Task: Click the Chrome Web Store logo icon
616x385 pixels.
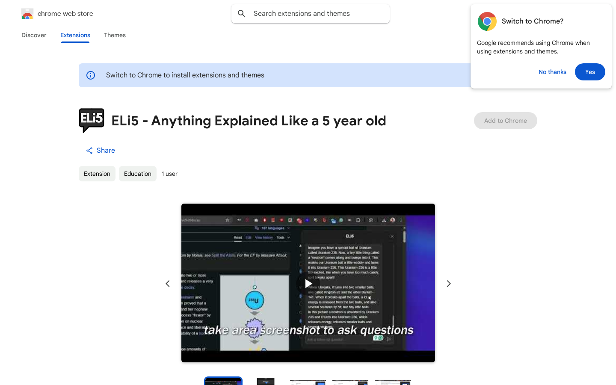Action: click(27, 14)
